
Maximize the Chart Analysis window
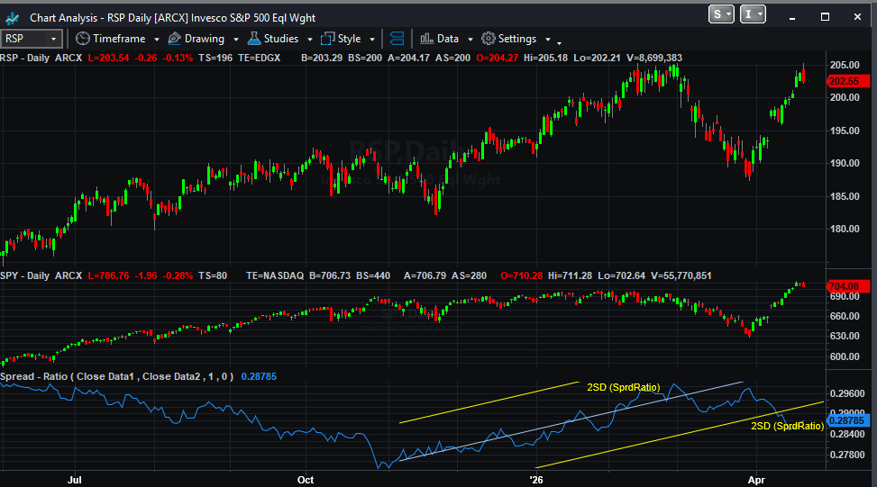[825, 17]
